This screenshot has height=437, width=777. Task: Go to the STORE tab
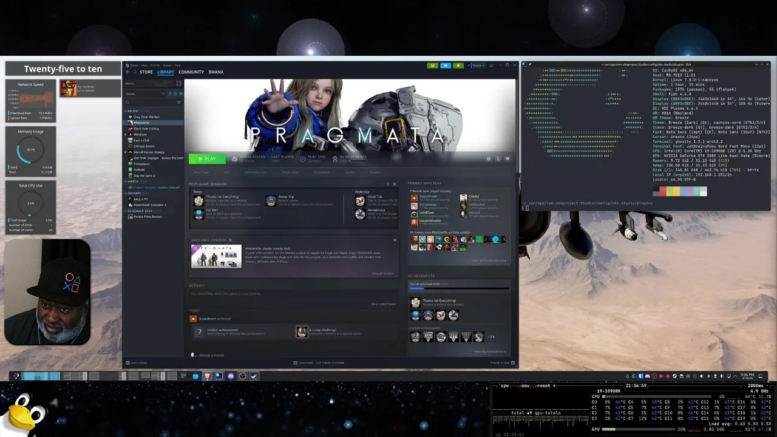(x=146, y=72)
